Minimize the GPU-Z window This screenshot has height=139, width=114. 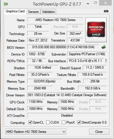(x=88, y=4)
